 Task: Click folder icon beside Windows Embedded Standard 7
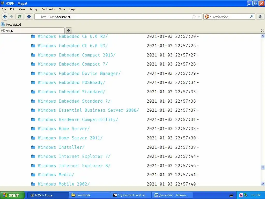click(x=33, y=101)
